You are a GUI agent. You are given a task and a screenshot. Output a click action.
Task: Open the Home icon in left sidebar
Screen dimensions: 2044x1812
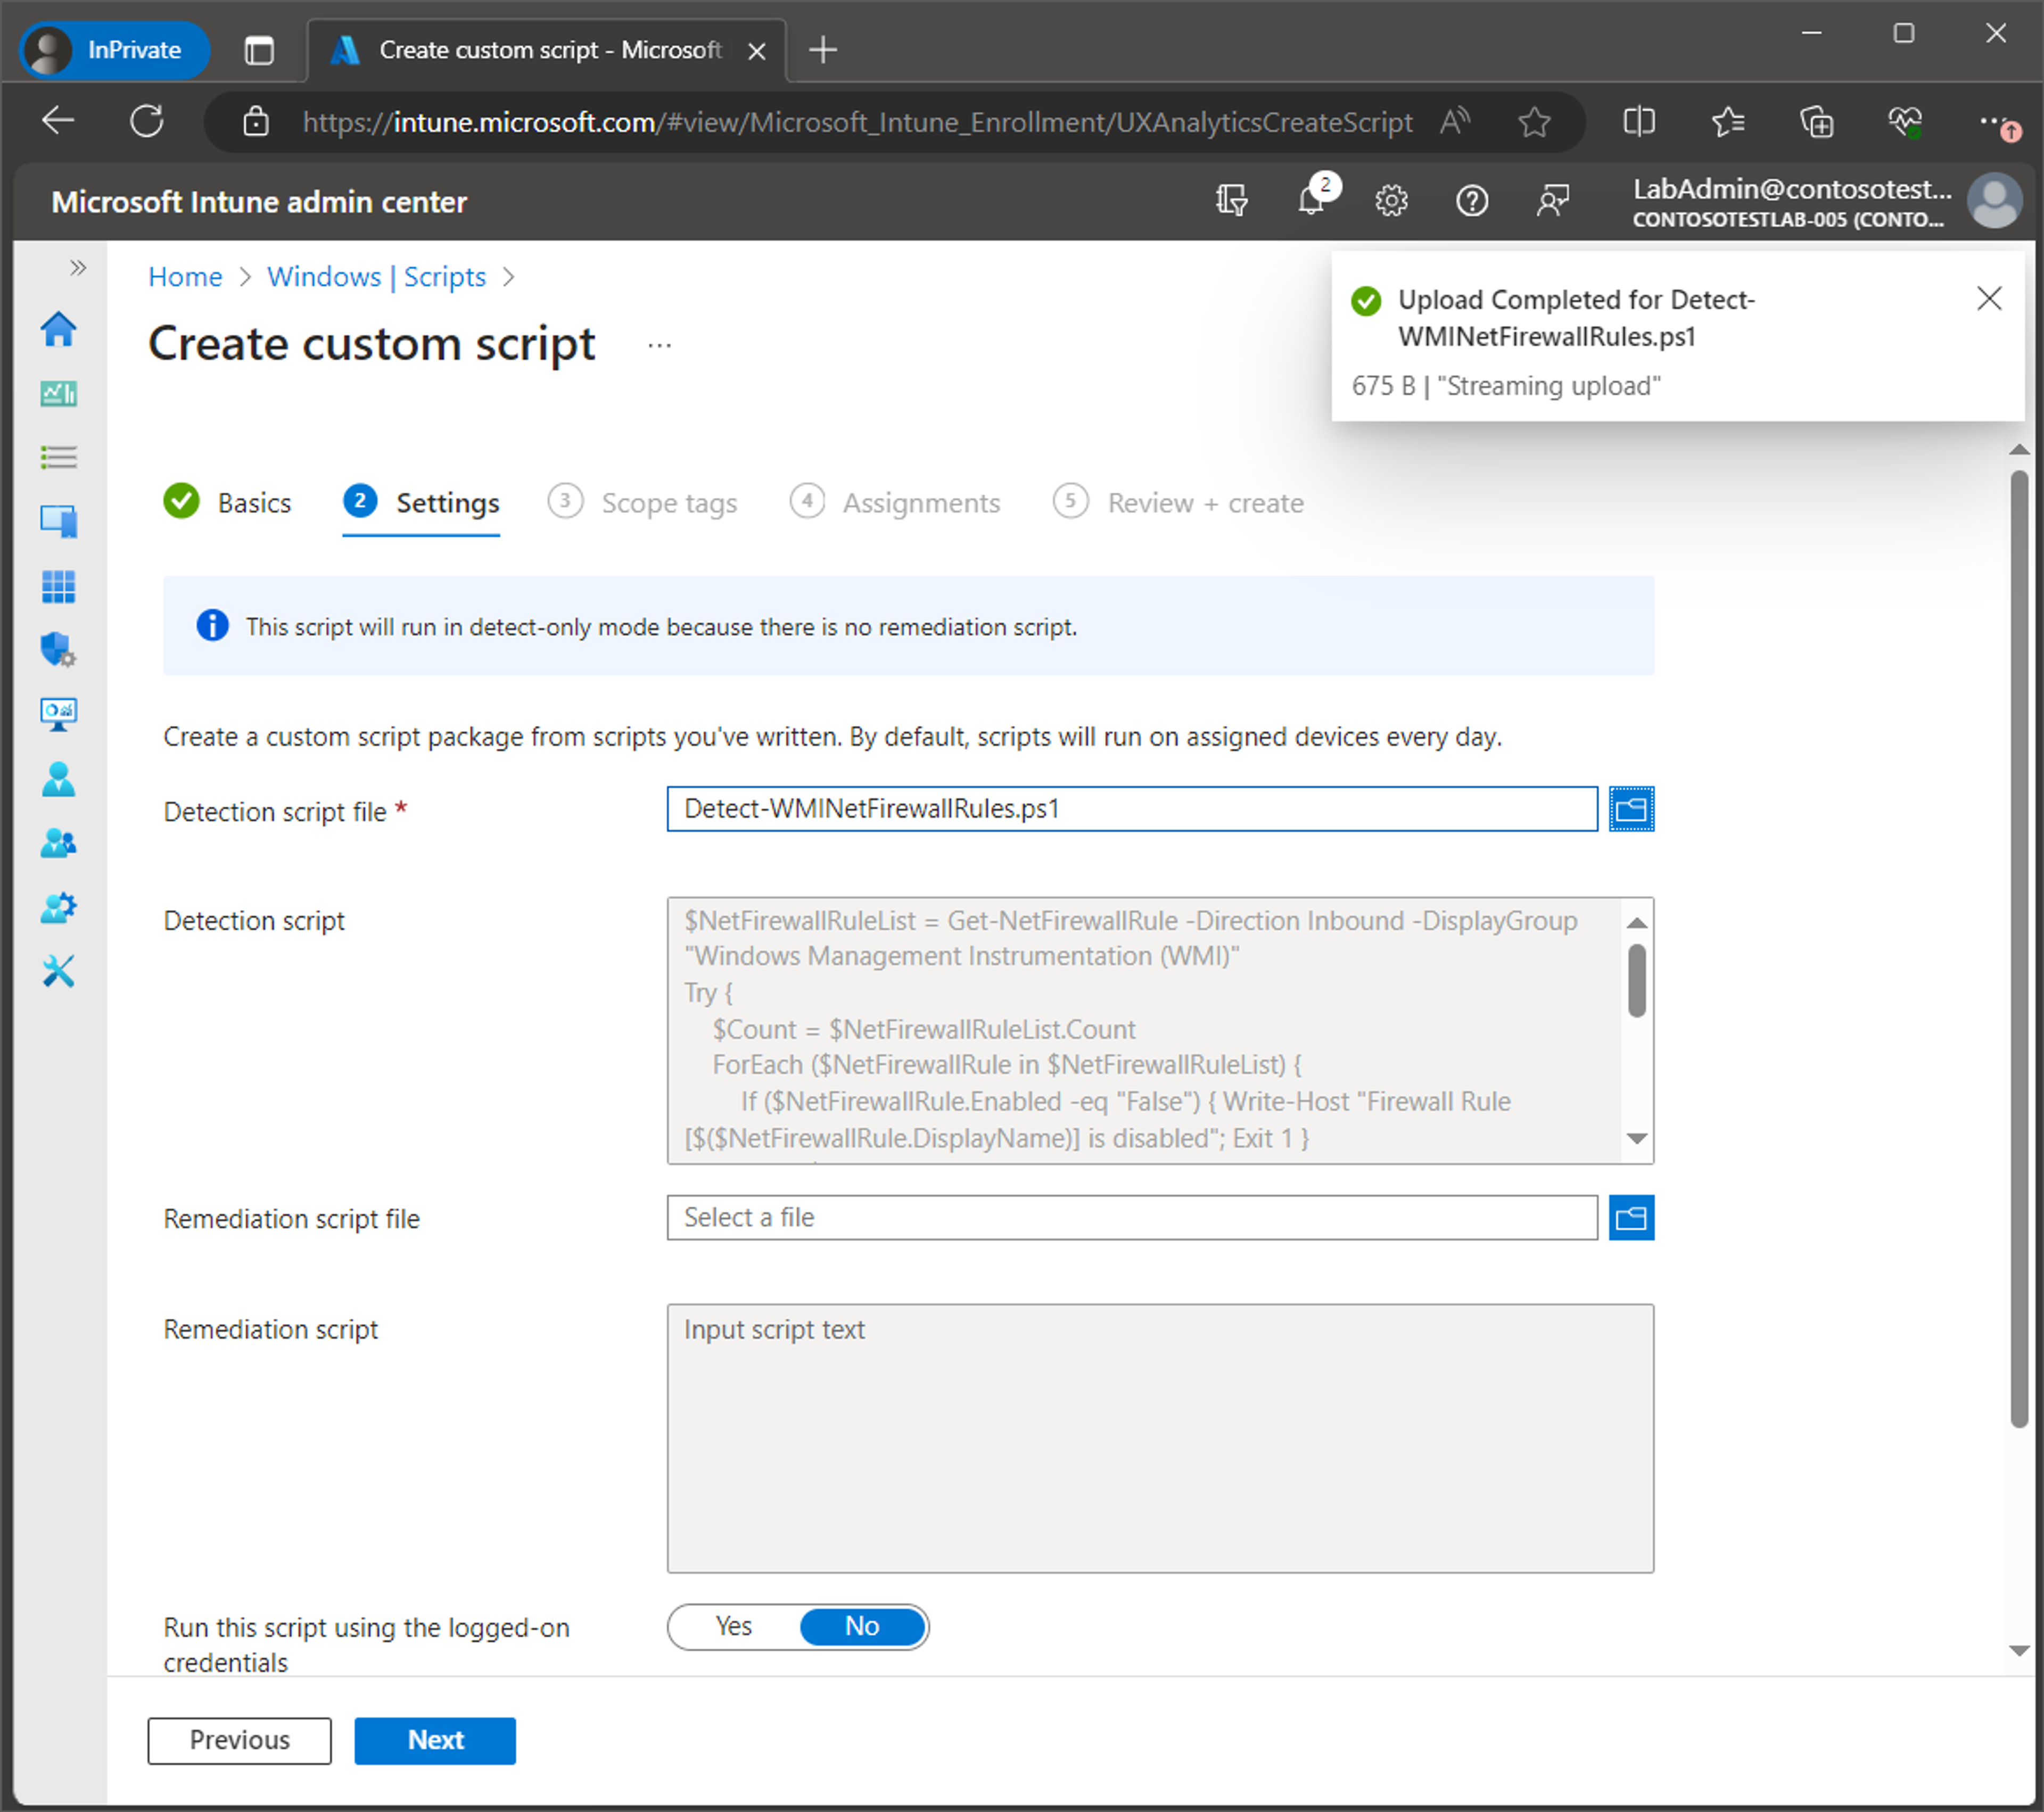[58, 329]
